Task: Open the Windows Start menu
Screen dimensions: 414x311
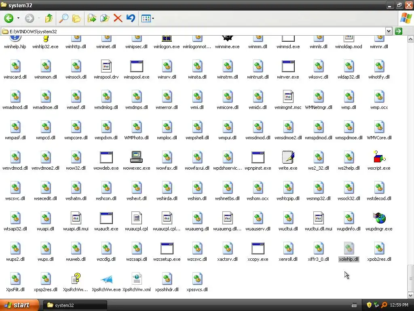Action: click(x=19, y=305)
